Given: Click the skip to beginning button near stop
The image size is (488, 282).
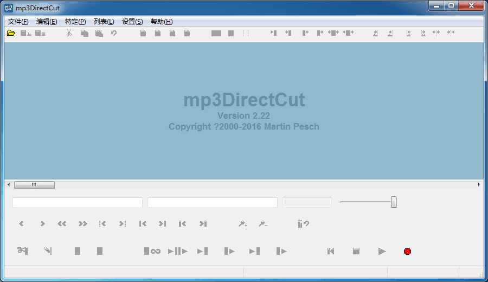Looking at the screenshot, I should [331, 251].
